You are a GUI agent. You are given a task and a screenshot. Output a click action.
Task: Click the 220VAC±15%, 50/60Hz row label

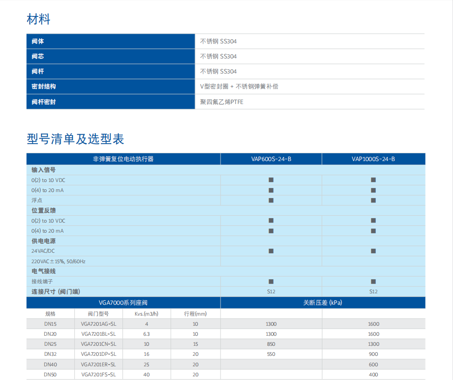[58, 261]
